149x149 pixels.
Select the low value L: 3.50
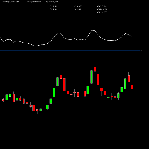[77, 10]
